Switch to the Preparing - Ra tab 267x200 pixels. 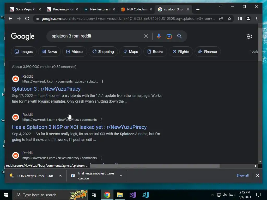[62, 9]
